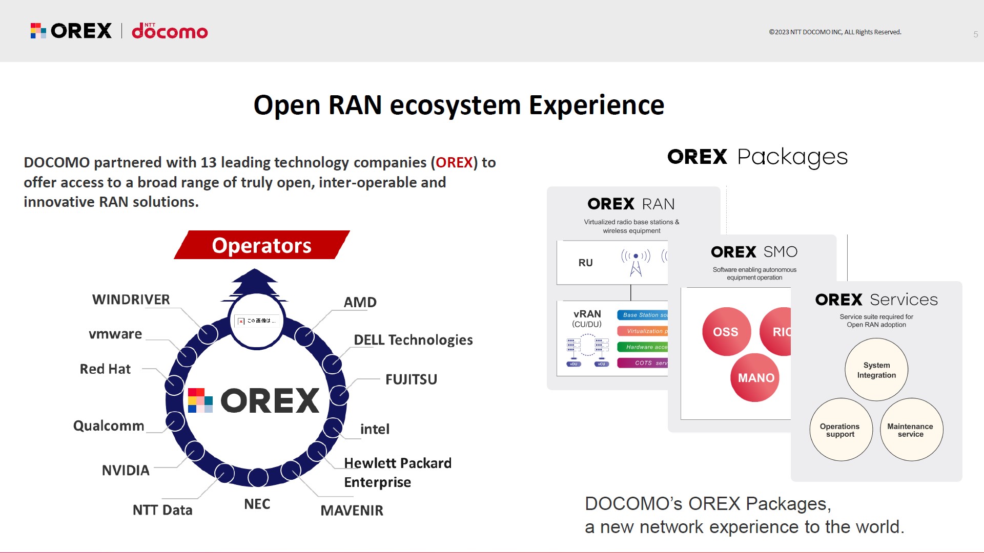Click the NTT docomo logo
The height and width of the screenshot is (553, 984).
coord(170,31)
